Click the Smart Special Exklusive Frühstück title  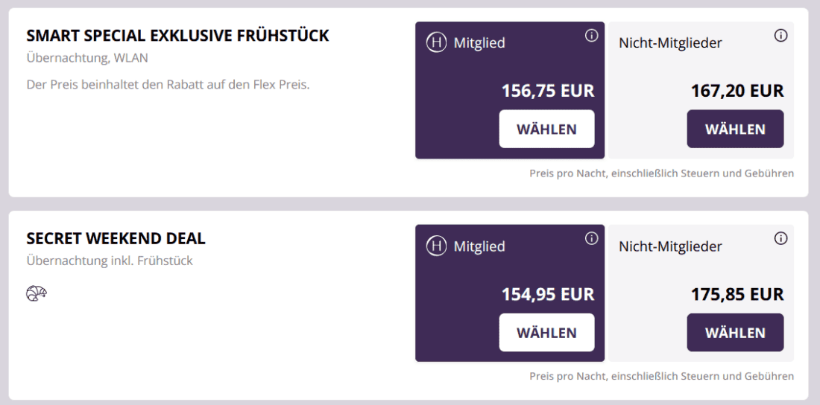[177, 36]
